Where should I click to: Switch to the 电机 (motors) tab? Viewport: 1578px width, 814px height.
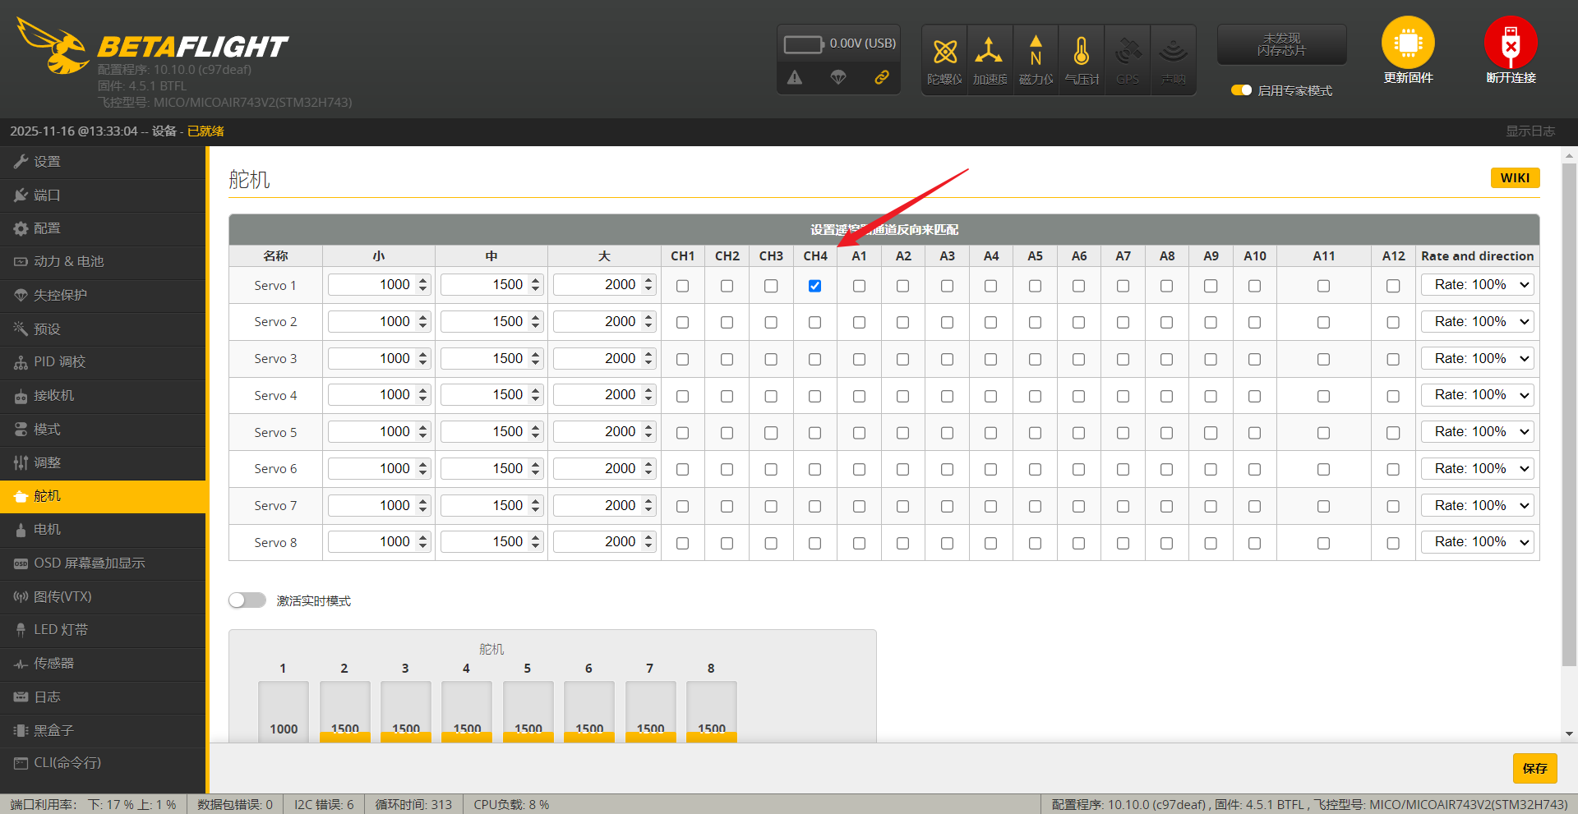(x=47, y=530)
